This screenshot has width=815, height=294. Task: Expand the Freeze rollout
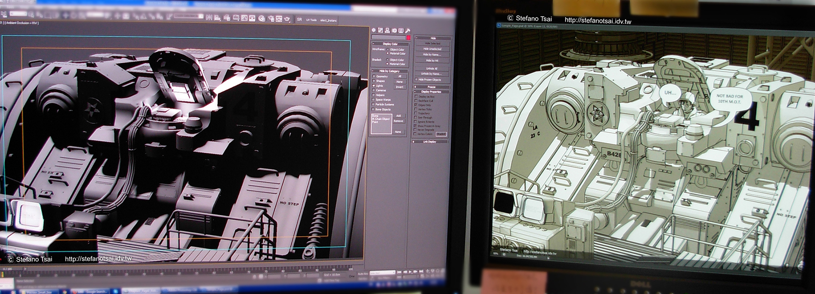432,87
